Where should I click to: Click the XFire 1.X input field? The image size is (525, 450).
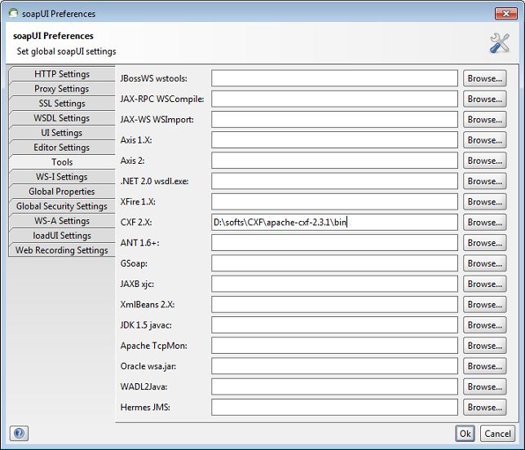pyautogui.click(x=334, y=202)
